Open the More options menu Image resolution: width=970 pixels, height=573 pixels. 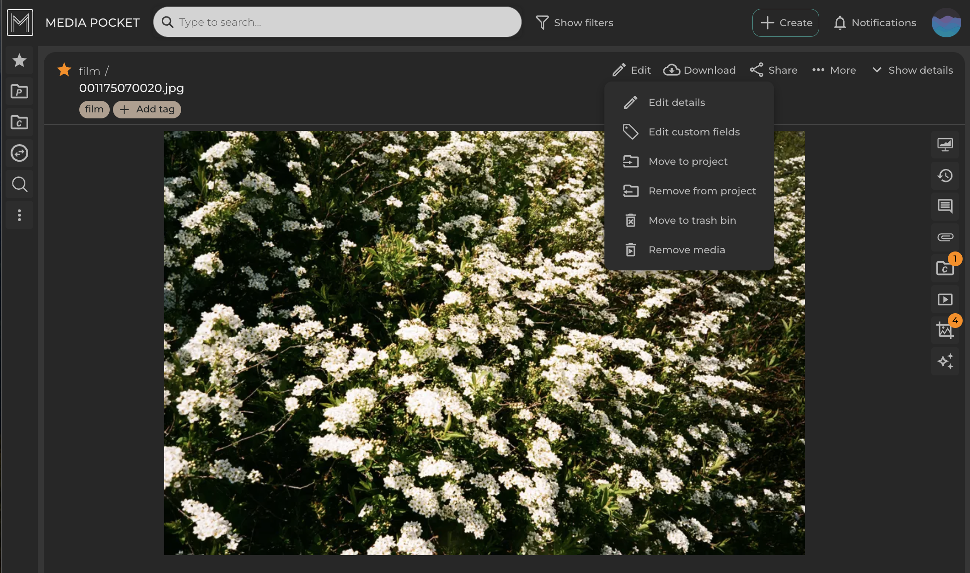[834, 70]
